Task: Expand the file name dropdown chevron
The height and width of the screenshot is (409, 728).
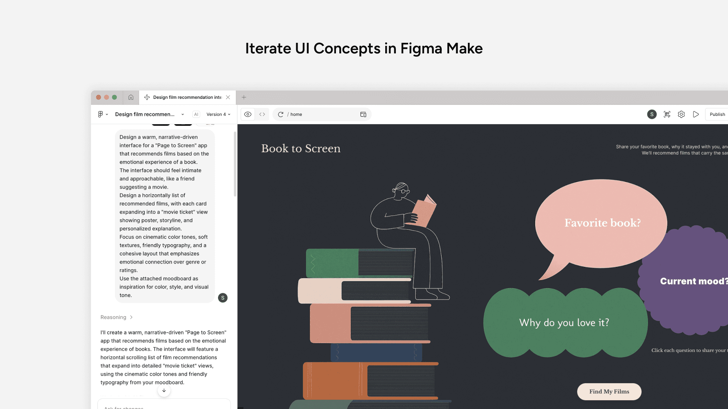Action: pyautogui.click(x=183, y=114)
